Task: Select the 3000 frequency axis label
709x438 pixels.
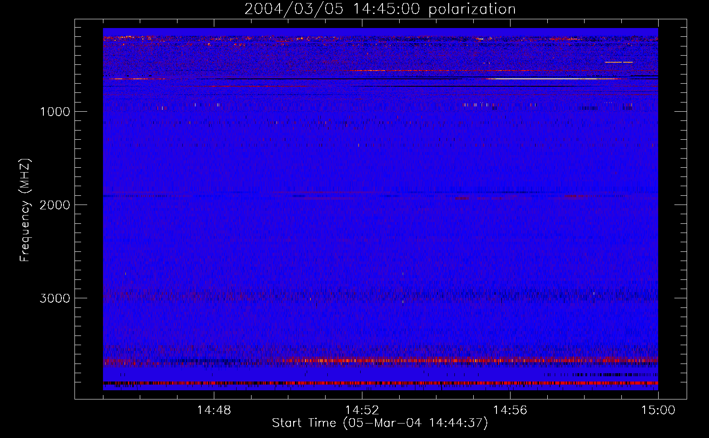Action: point(55,298)
